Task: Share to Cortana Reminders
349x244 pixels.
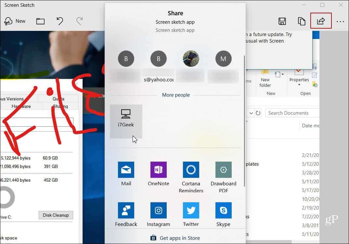Action: pyautogui.click(x=191, y=177)
